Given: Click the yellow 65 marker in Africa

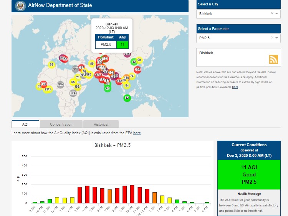Looking at the screenshot, I should (x=73, y=82).
